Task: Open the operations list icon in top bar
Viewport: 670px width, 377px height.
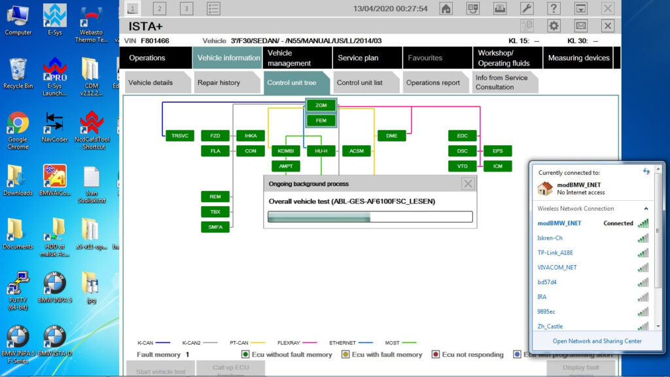Action: (213, 9)
